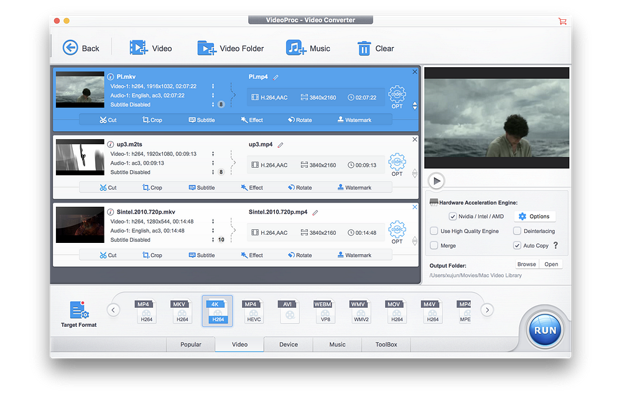622x397 pixels.
Task: Add a Video with the toolbar icon
Action: pos(139,48)
